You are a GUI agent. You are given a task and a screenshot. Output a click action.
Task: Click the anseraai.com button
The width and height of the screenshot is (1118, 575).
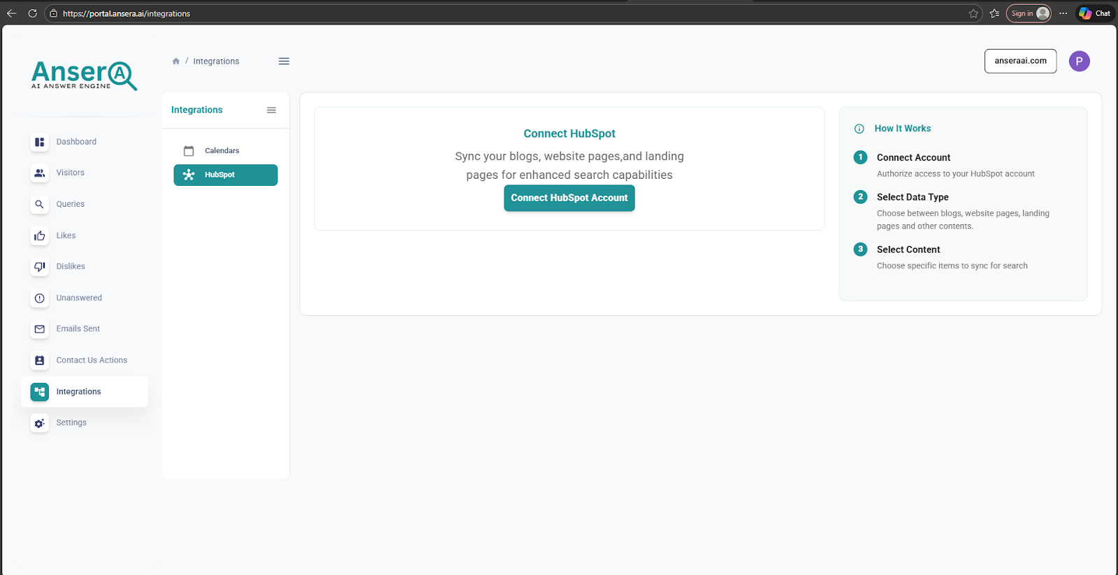(1020, 61)
